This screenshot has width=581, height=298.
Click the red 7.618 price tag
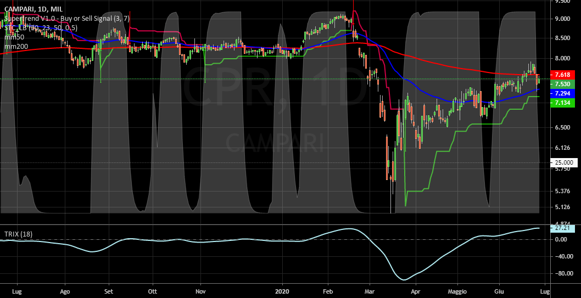coord(562,75)
